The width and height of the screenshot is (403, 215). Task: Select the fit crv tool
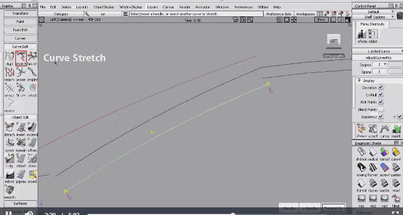point(21,90)
